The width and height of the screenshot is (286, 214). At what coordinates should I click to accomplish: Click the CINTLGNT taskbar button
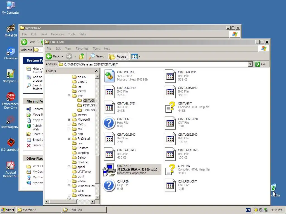tap(84, 210)
